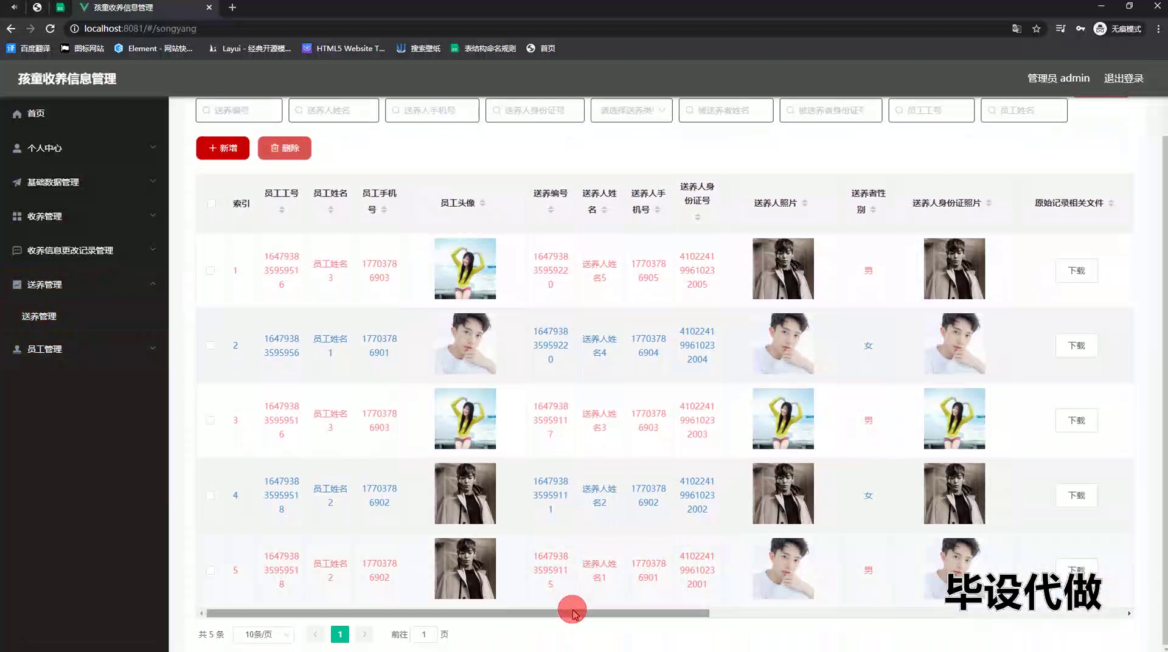Open Element bookmark
Image resolution: width=1168 pixels, height=652 pixels.
pos(153,48)
